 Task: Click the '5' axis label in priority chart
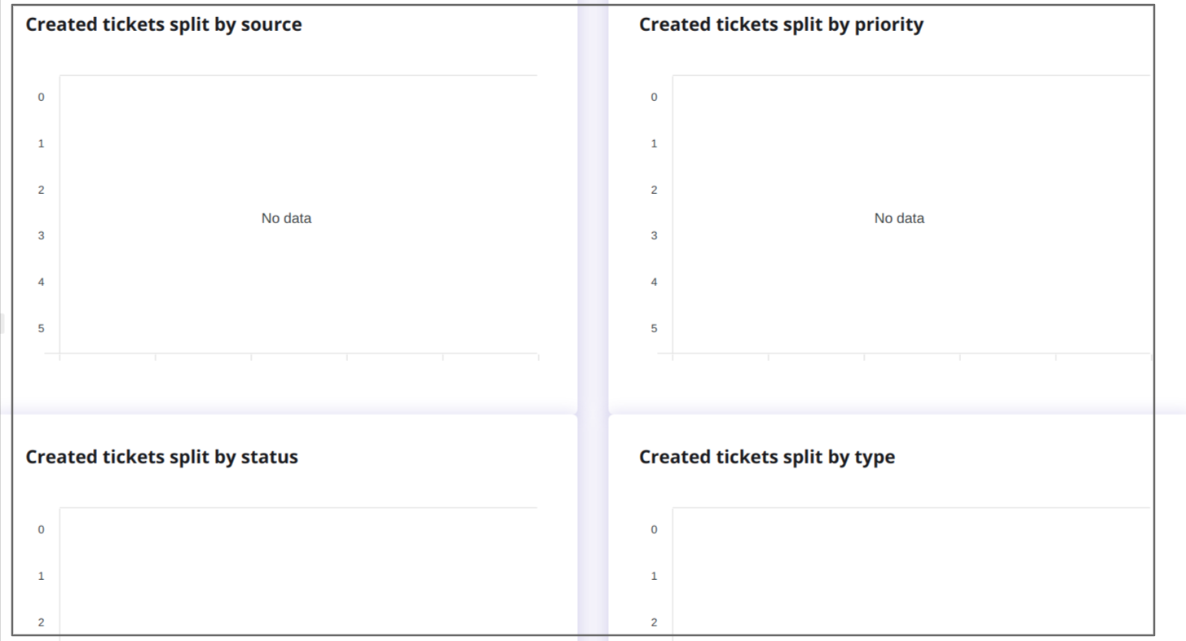(x=654, y=328)
